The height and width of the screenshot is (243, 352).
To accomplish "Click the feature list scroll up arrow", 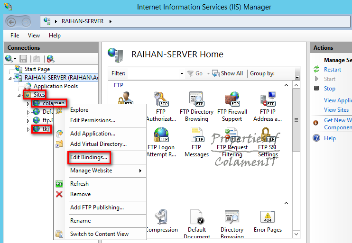I will click(296, 85).
